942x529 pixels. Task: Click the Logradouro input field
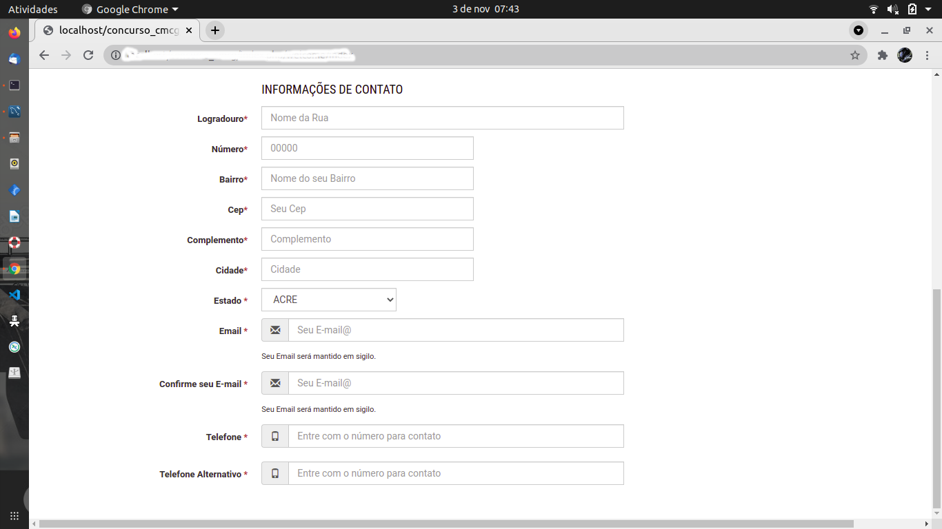443,118
